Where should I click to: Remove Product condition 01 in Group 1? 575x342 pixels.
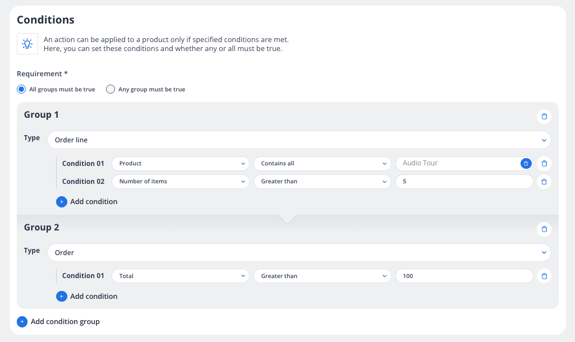pyautogui.click(x=544, y=164)
